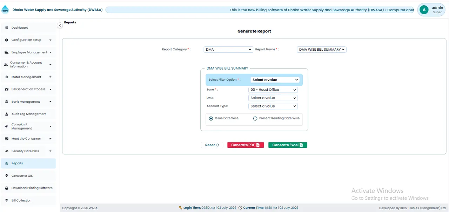Open the Report Category dropdown
The height and width of the screenshot is (212, 449).
pos(228,50)
